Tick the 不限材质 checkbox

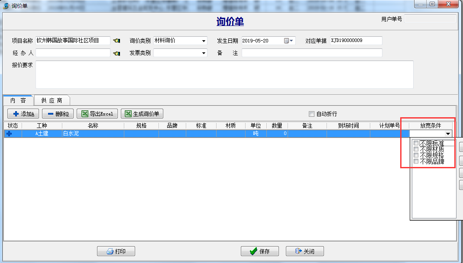click(x=416, y=149)
